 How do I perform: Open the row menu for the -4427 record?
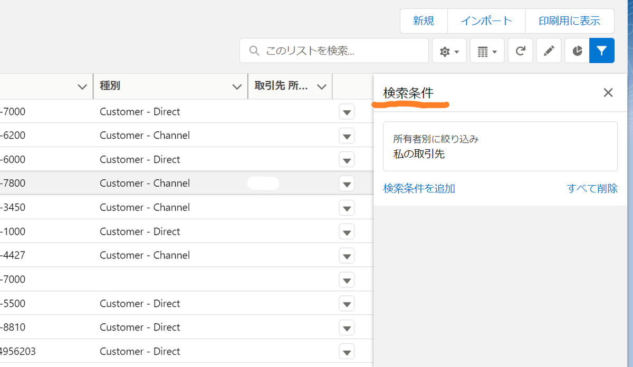point(347,256)
